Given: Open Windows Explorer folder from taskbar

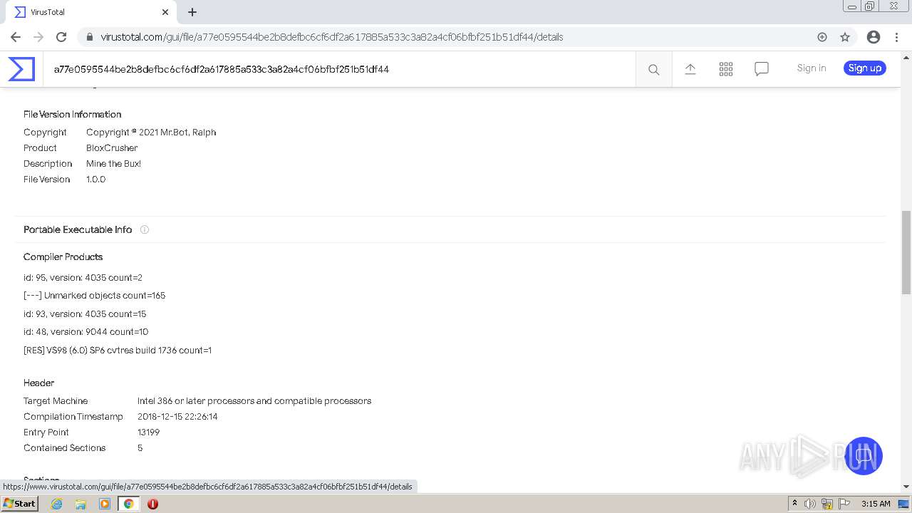Looking at the screenshot, I should [81, 504].
